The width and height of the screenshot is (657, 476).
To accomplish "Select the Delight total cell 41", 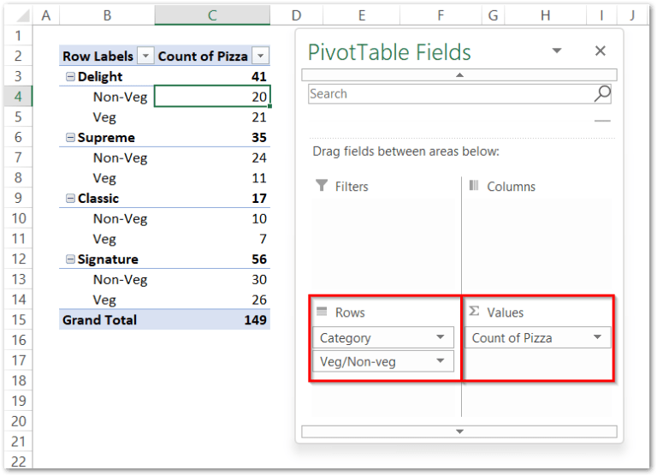I will click(x=212, y=76).
